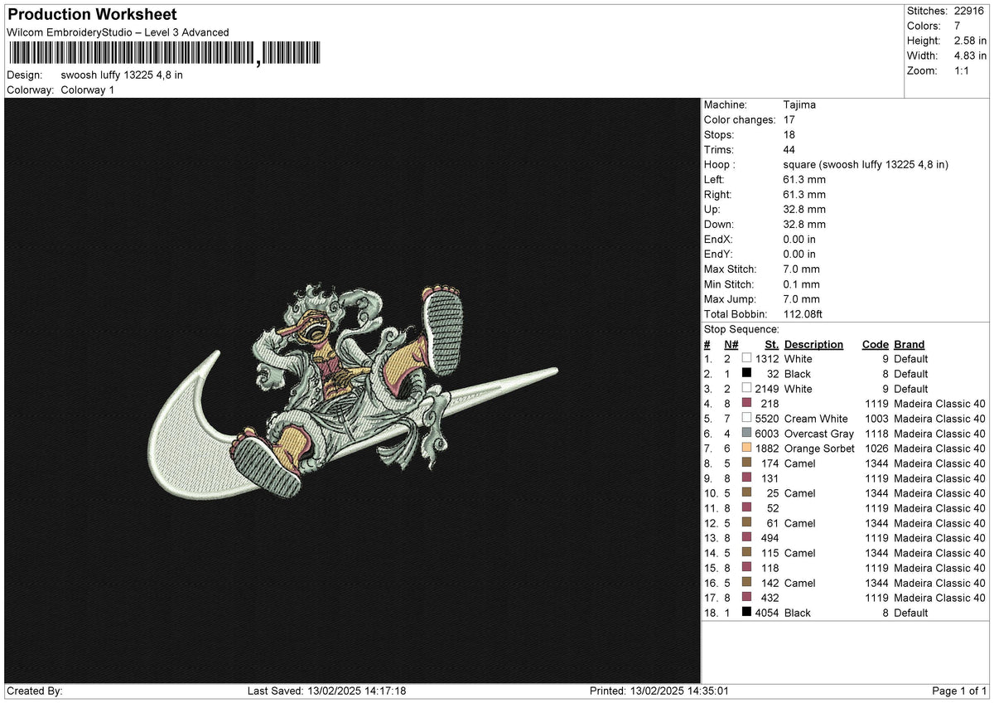The width and height of the screenshot is (994, 703).
Task: Click the Min Stitch value 0.1 mm
Action: (801, 284)
